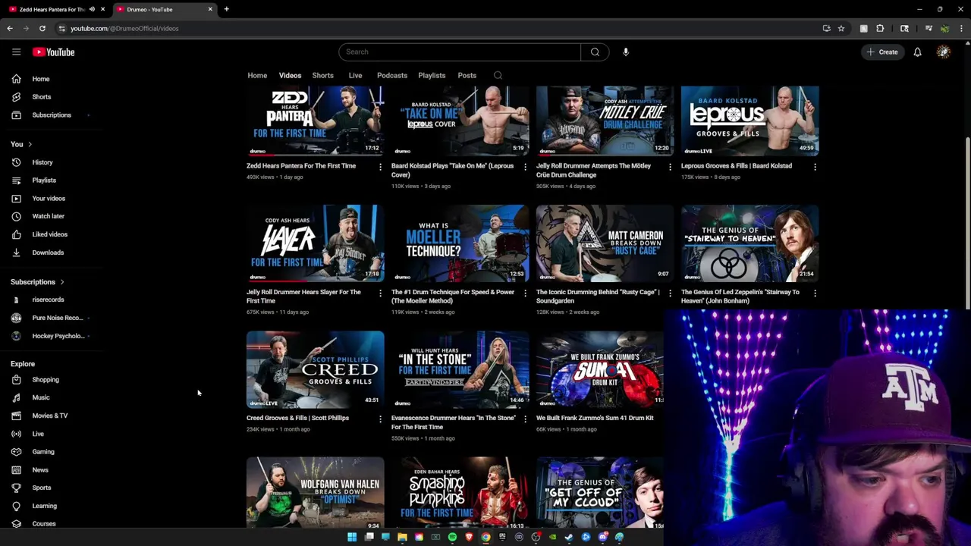971x546 pixels.
Task: Reload the page
Action: [x=42, y=28]
